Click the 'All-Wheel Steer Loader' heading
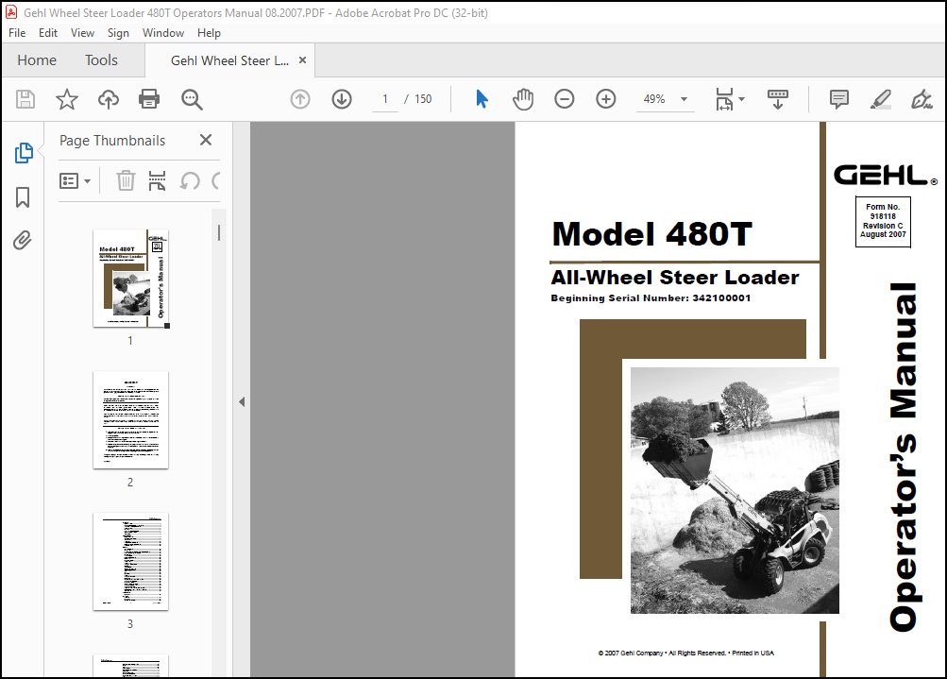947x679 pixels. (675, 278)
